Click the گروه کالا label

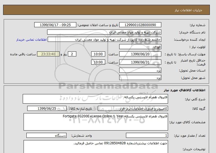[199, 109]
